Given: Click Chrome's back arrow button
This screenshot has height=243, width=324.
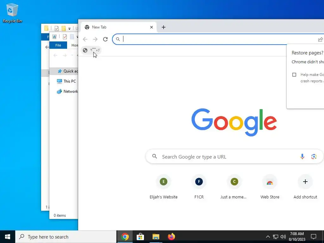Looking at the screenshot, I should coord(85,39).
